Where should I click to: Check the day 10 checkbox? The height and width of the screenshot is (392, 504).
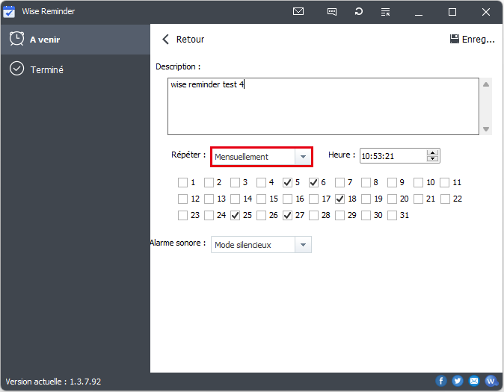[418, 183]
